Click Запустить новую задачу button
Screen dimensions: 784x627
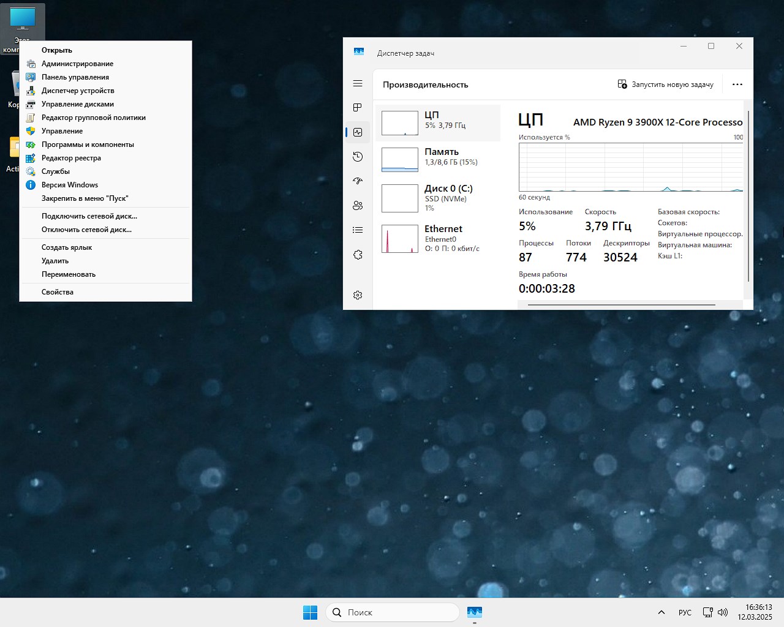(665, 84)
